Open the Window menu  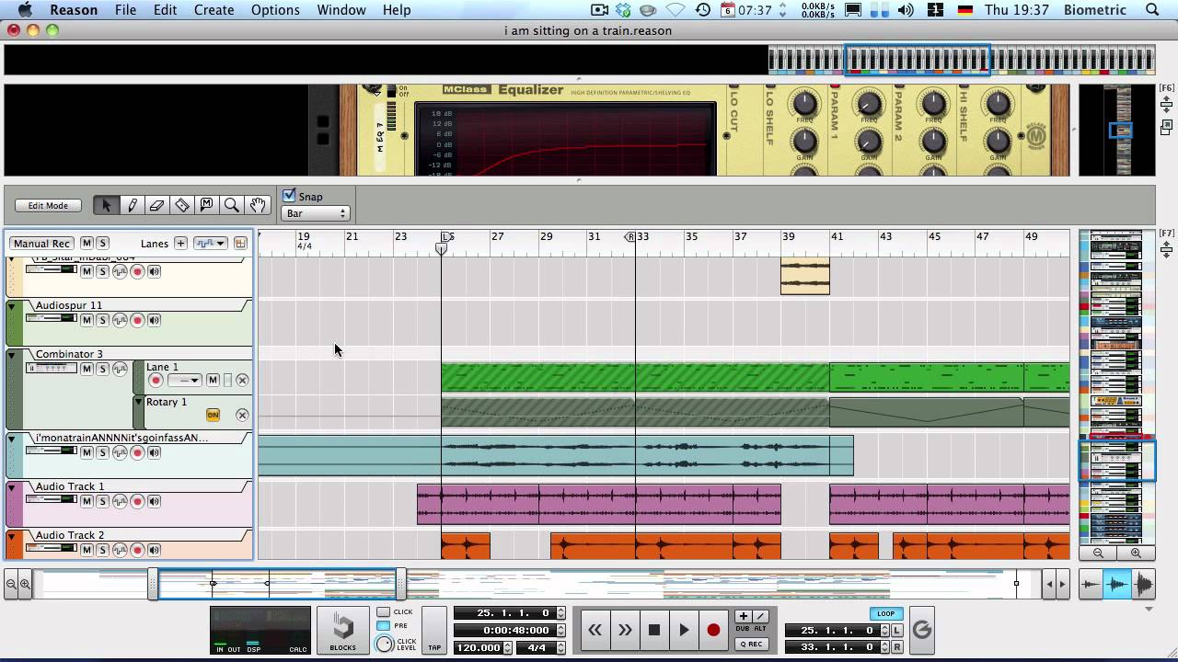click(x=341, y=10)
